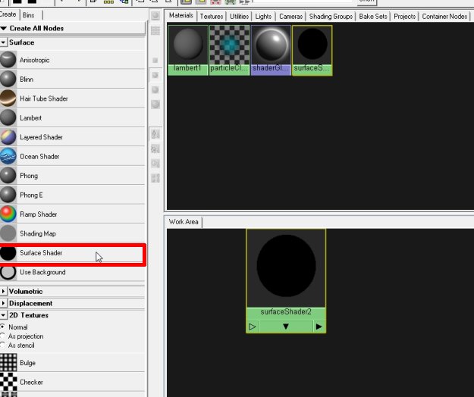Open the Create All Nodes dropdown
The image size is (474, 397).
73,28
